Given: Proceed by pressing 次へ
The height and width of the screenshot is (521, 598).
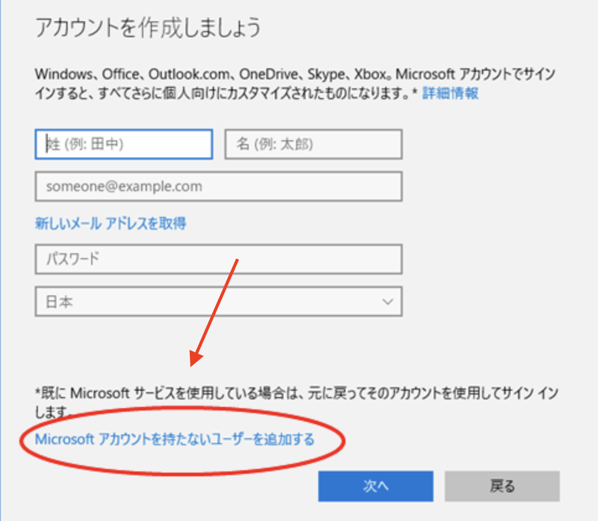Looking at the screenshot, I should point(375,486).
